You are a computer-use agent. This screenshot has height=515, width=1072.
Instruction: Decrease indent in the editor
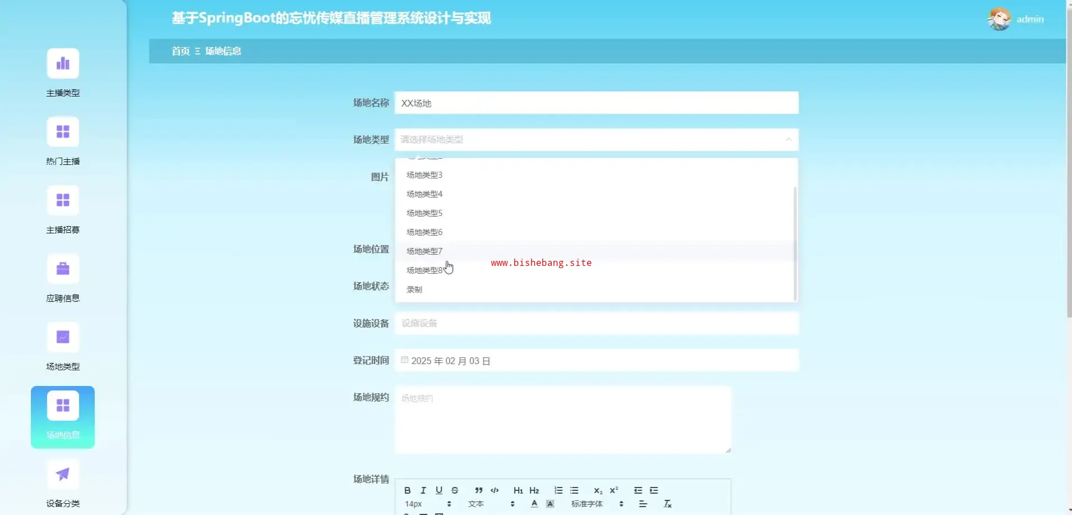(638, 490)
